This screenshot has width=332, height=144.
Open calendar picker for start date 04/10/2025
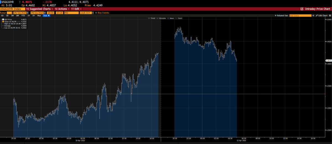pyautogui.click(x=28, y=13)
